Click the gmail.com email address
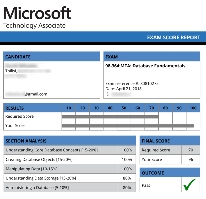206x199 pixels. click(x=26, y=94)
